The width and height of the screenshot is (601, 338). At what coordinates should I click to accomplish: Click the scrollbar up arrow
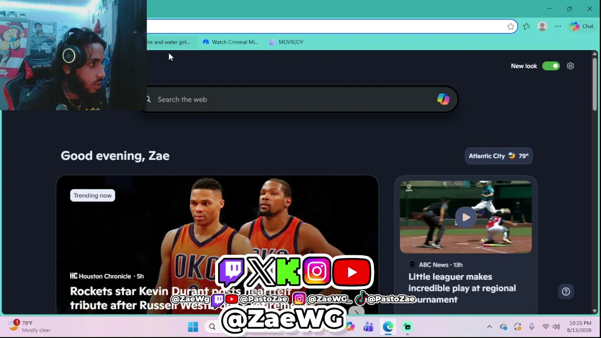tap(595, 54)
